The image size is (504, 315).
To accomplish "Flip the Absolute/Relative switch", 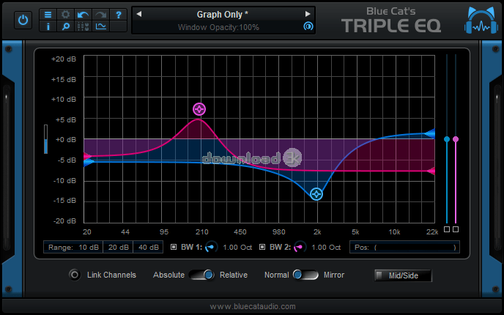I will (201, 275).
